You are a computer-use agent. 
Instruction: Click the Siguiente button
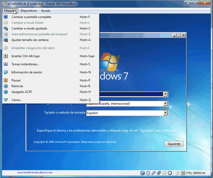point(174,144)
